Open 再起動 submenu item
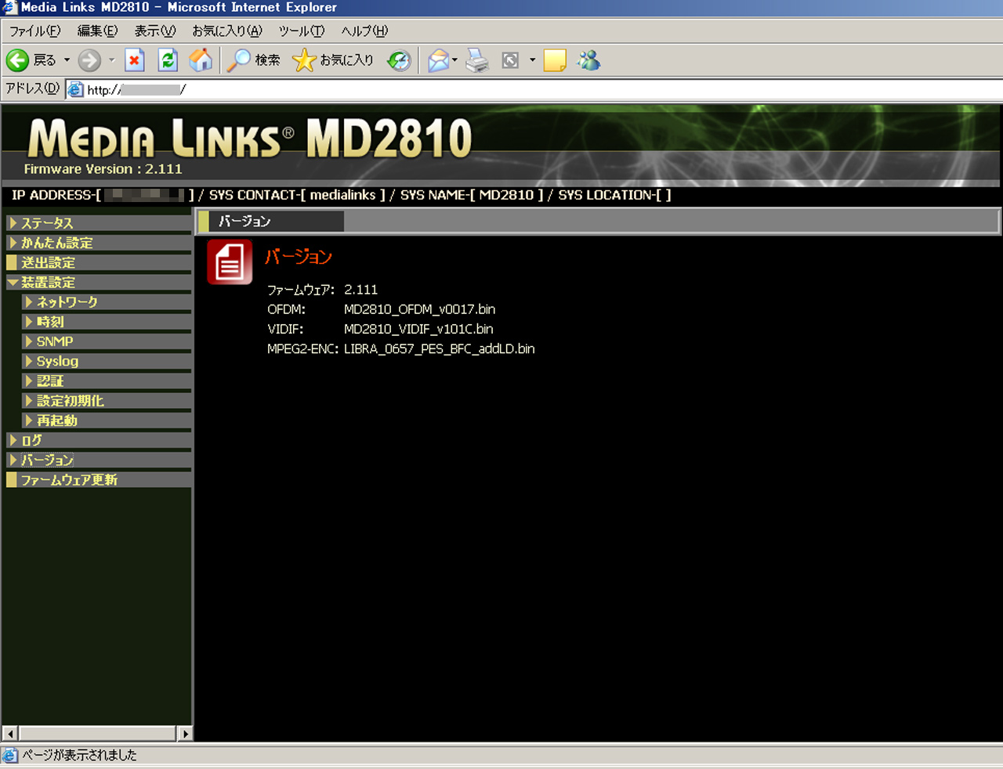Viewport: 1003px width, 769px height. coord(107,421)
